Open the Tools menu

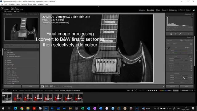pos(30,4)
